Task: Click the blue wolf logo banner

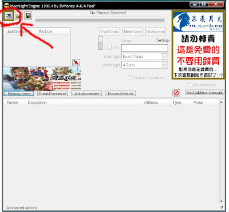Action: point(198,22)
